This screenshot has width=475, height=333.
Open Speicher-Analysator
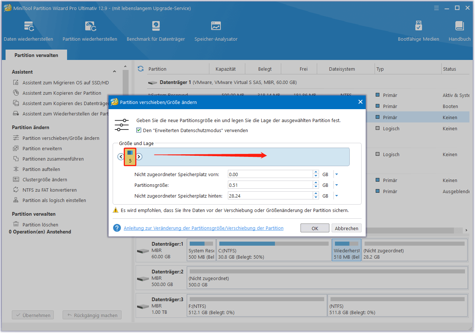click(216, 31)
